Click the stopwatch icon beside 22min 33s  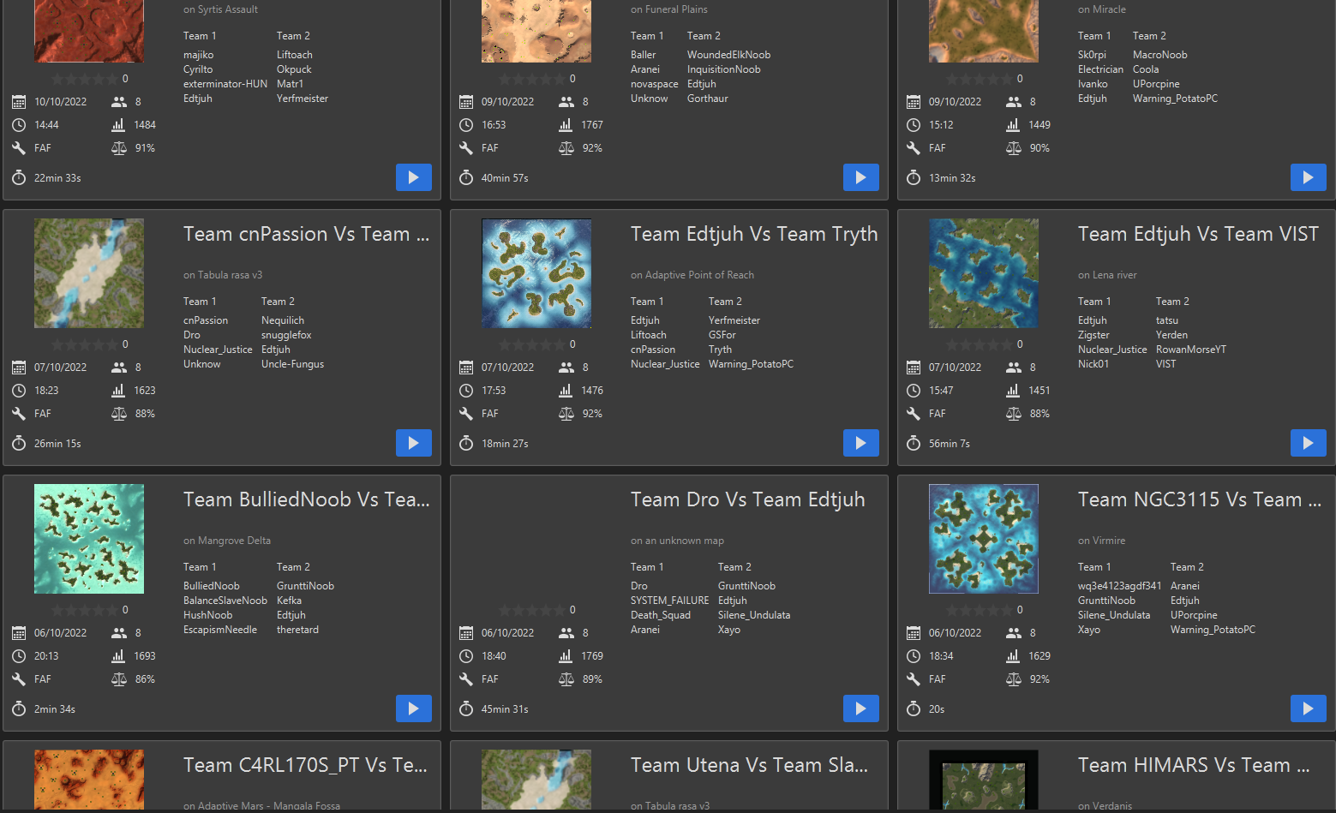coord(19,177)
